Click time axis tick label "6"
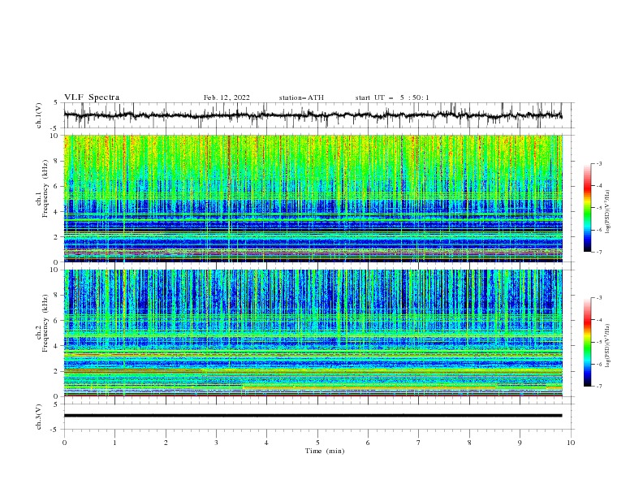Screen dimensions: 643x497 pos(368,443)
